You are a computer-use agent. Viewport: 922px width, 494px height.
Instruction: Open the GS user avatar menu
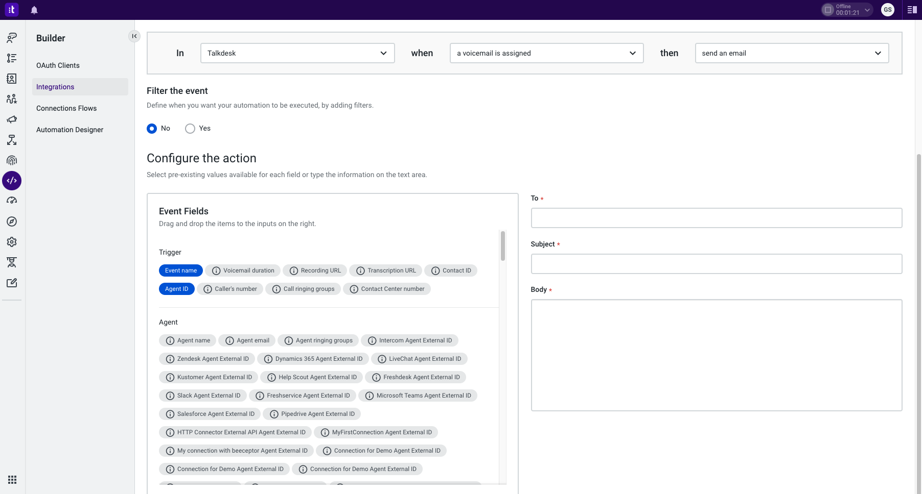coord(888,10)
